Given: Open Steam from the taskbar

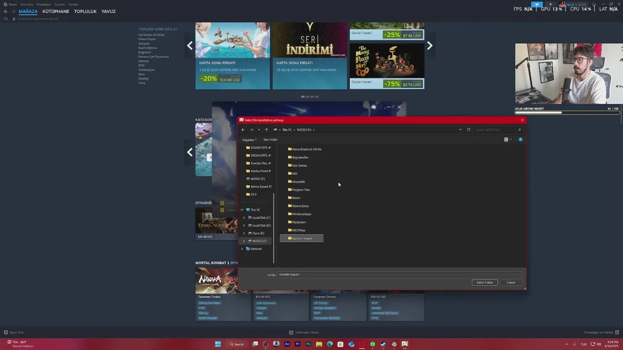Looking at the screenshot, I should [x=383, y=344].
